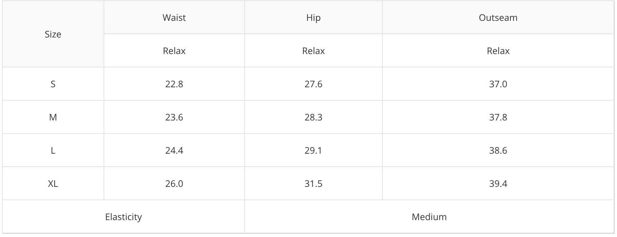Select the L size row label

point(53,150)
